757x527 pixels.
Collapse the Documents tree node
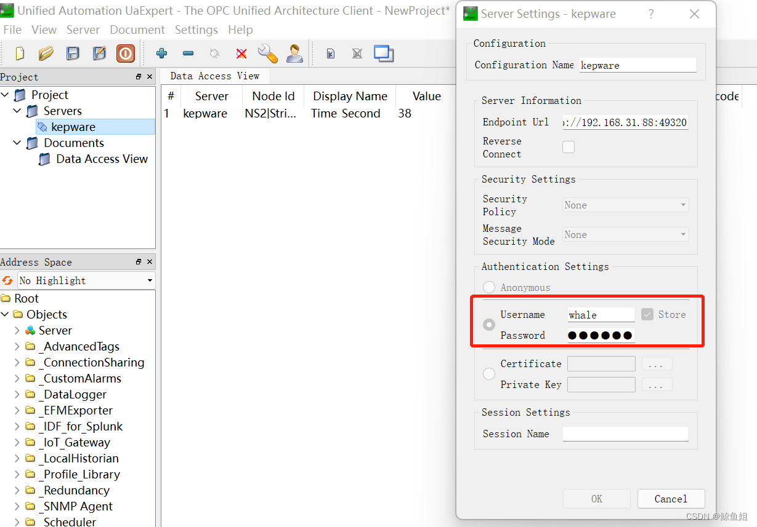[17, 143]
